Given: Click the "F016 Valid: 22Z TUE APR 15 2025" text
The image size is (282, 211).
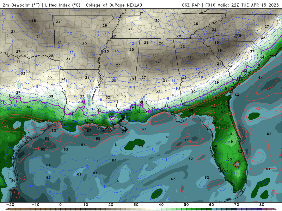Looking at the screenshot, I should coord(242,5).
